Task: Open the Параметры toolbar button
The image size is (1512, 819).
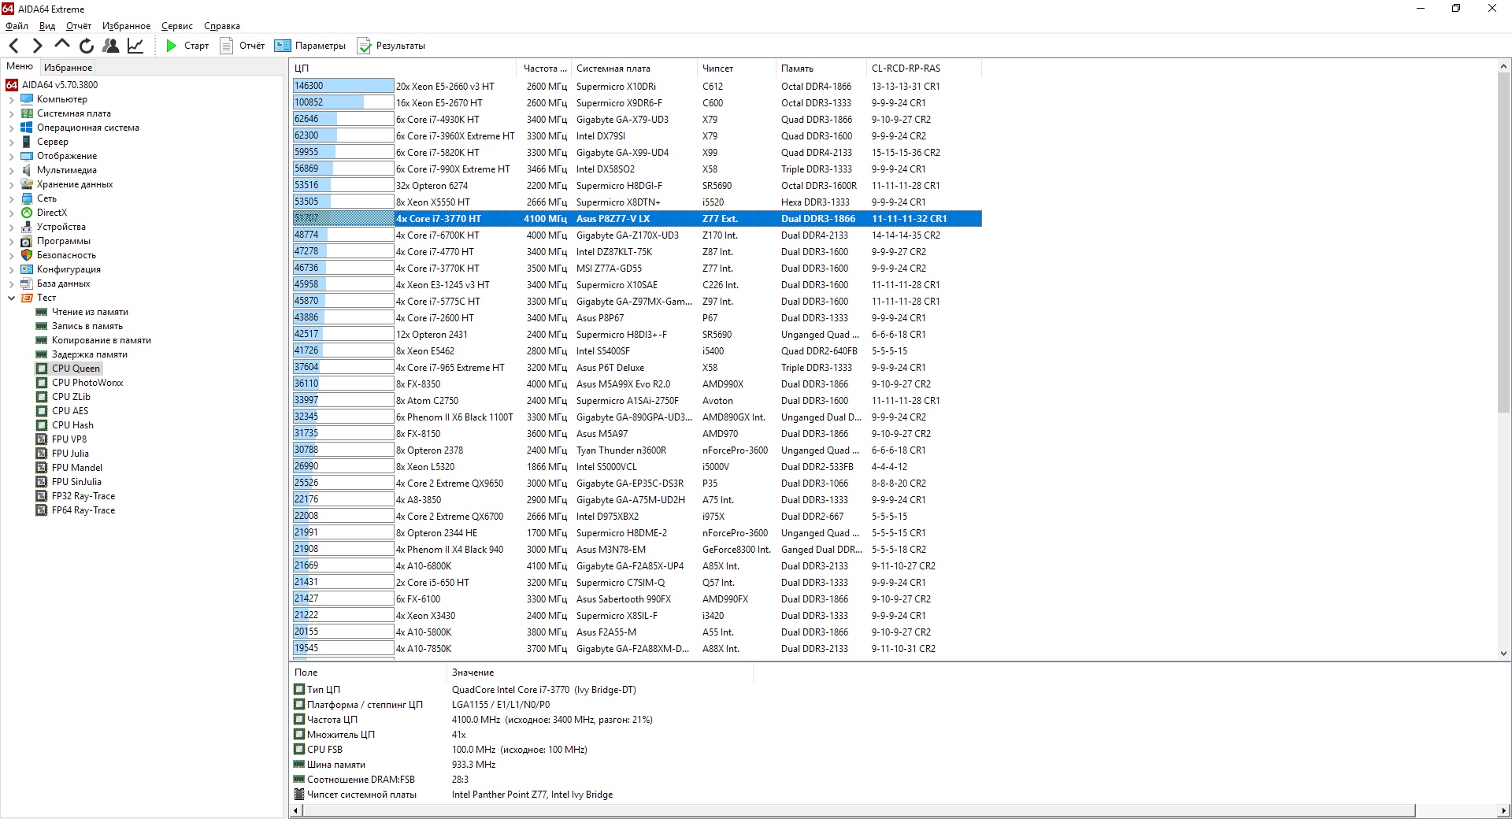Action: (x=309, y=46)
